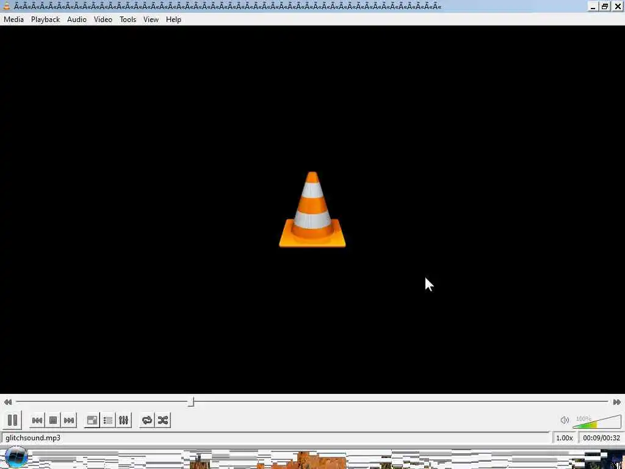
Task: Open the Tools menu
Action: click(128, 20)
